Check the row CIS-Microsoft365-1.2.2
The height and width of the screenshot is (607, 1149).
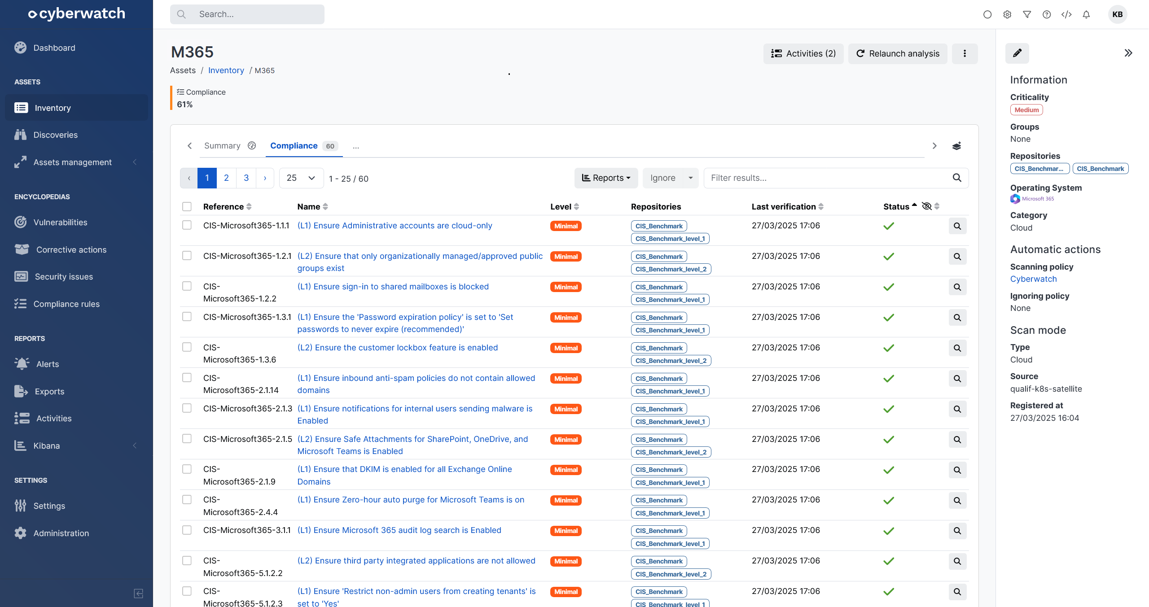[x=187, y=286]
